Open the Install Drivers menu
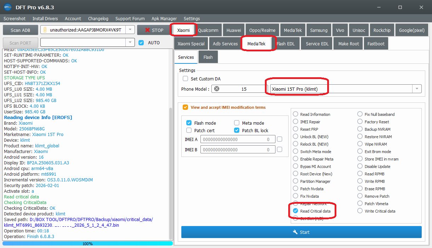 click(45, 18)
